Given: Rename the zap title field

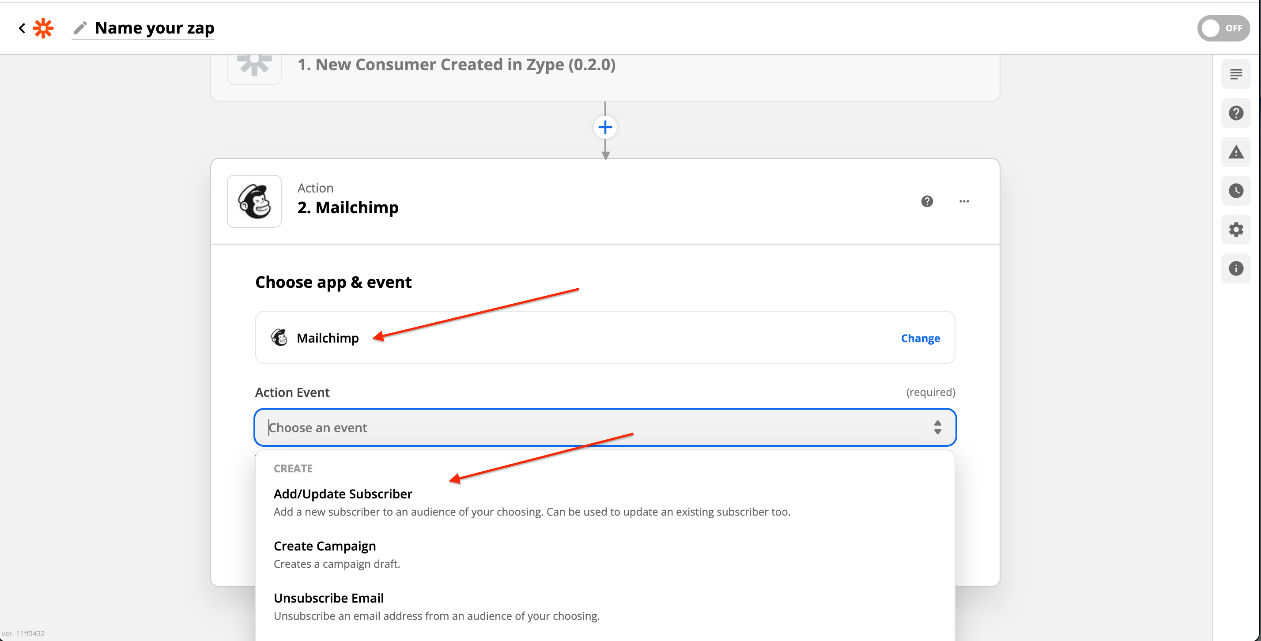Looking at the screenshot, I should (154, 28).
